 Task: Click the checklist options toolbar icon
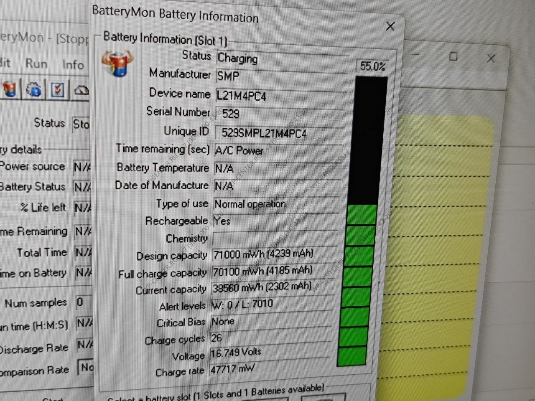click(58, 90)
